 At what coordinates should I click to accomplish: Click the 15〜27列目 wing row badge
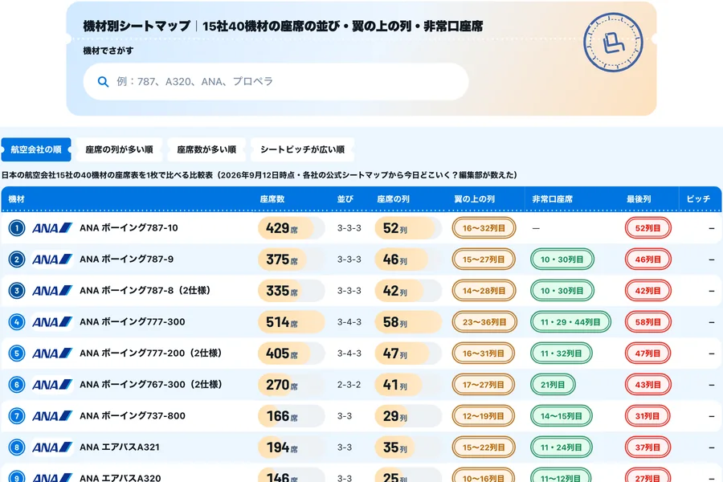coord(484,259)
